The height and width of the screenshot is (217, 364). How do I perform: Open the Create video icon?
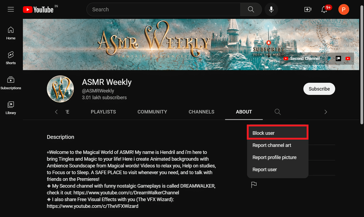tap(308, 9)
